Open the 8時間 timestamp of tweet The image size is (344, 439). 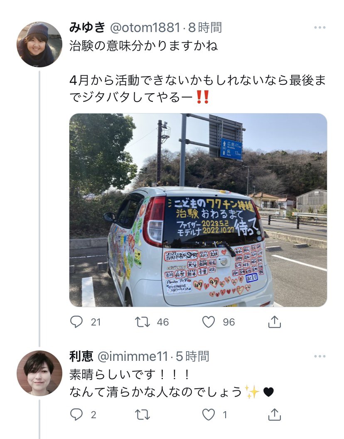point(205,27)
